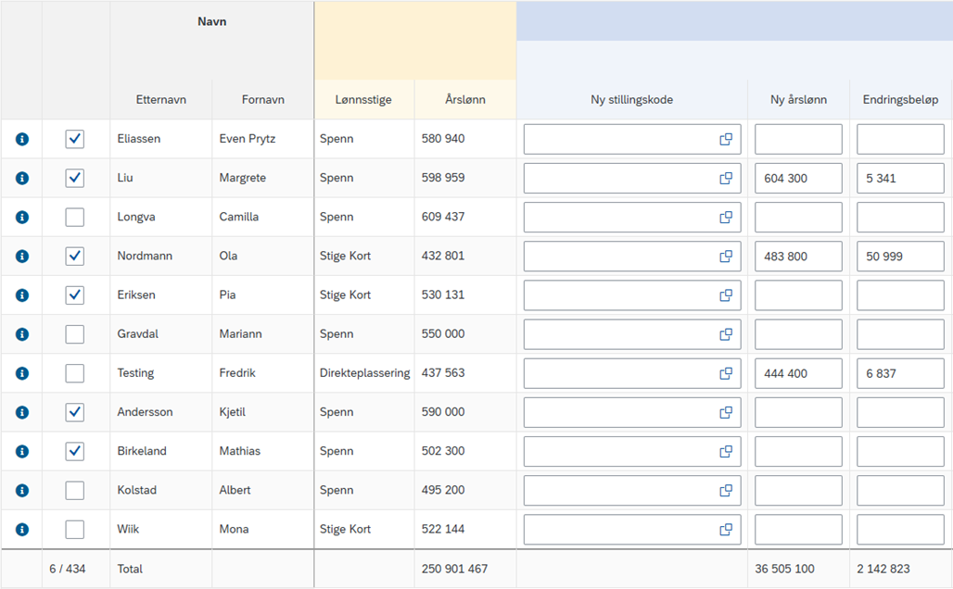View info for Eriksen Pia
Screen dimensions: 953x589
pos(22,295)
